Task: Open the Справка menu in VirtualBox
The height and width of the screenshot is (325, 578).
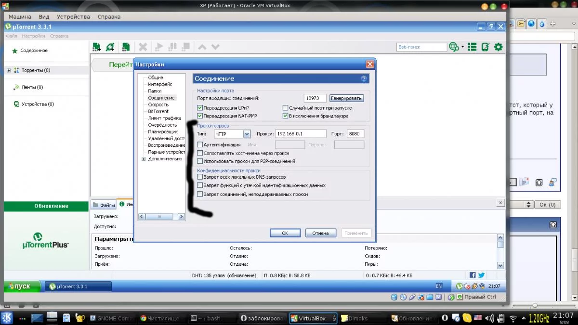Action: [x=109, y=16]
